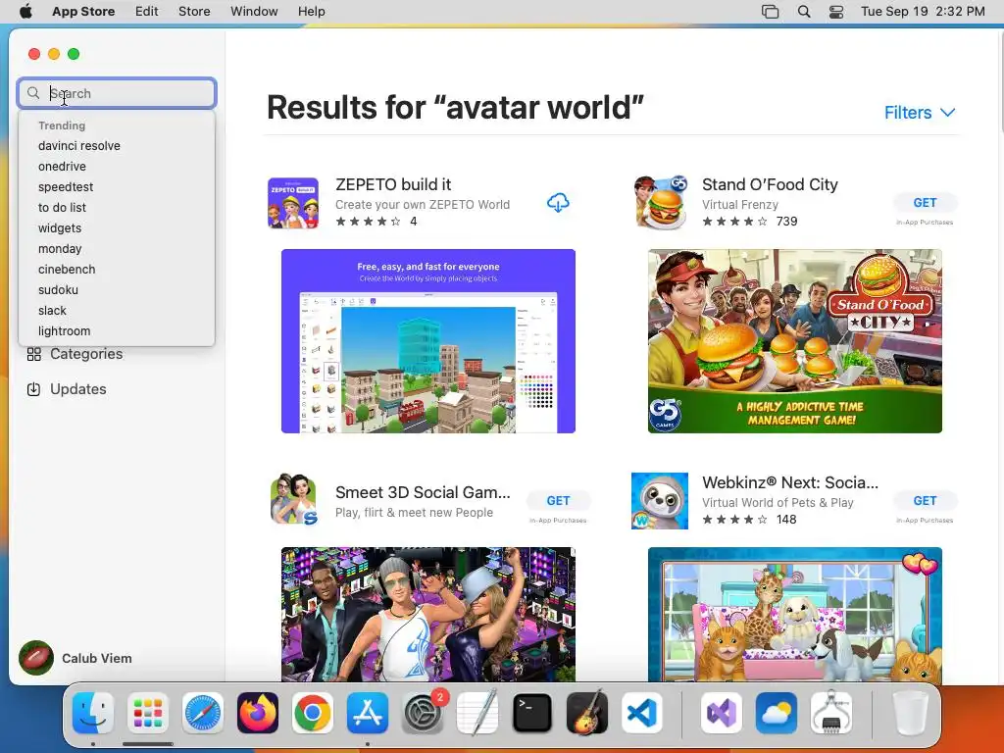1004x753 pixels.
Task: Select trending search 'slack'
Action: [x=52, y=311]
